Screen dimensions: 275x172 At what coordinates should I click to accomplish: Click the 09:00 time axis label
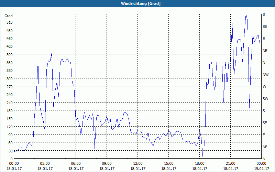click(x=107, y=163)
